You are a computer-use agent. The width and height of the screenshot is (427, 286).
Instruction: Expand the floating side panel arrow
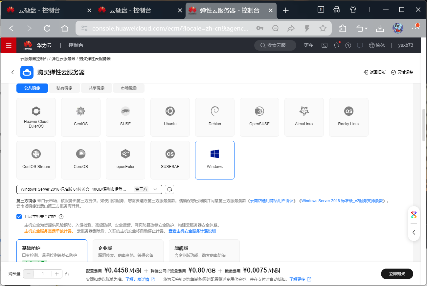[x=414, y=232]
